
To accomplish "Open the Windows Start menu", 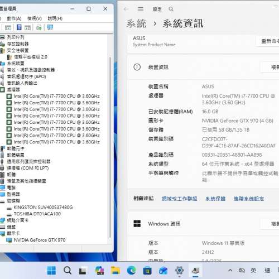I will click(x=51, y=271).
